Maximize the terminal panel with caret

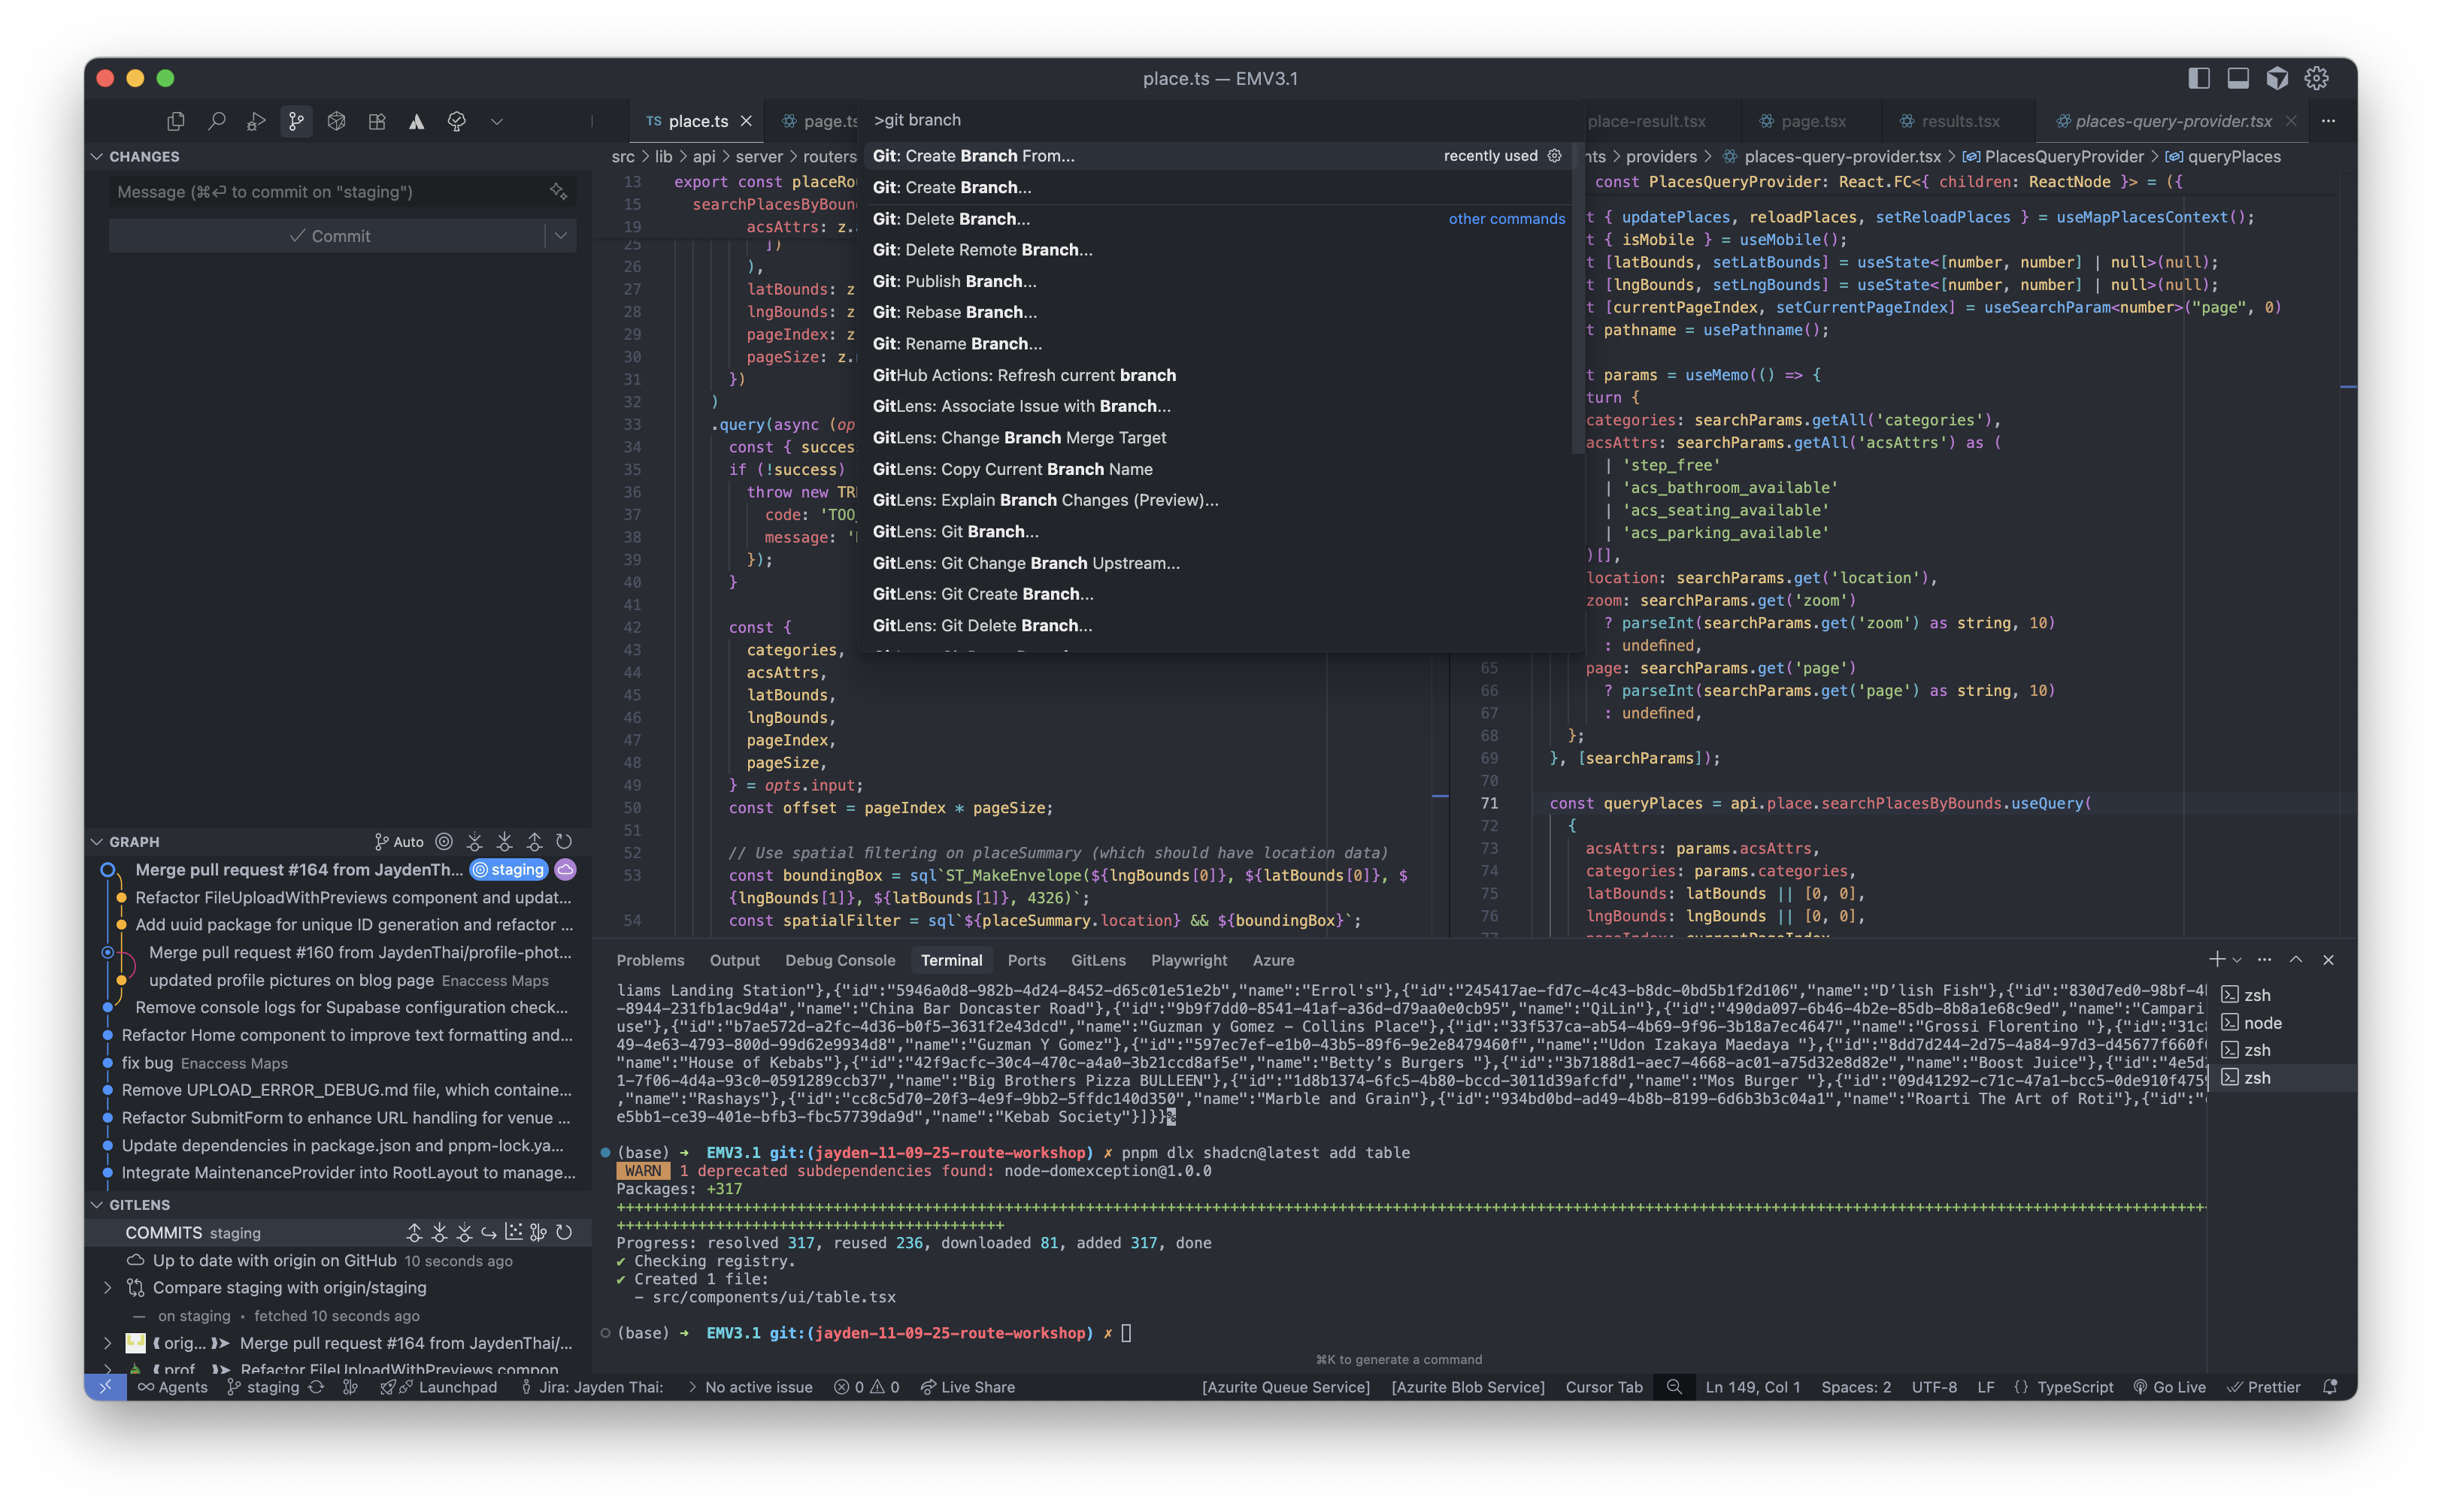(2296, 960)
